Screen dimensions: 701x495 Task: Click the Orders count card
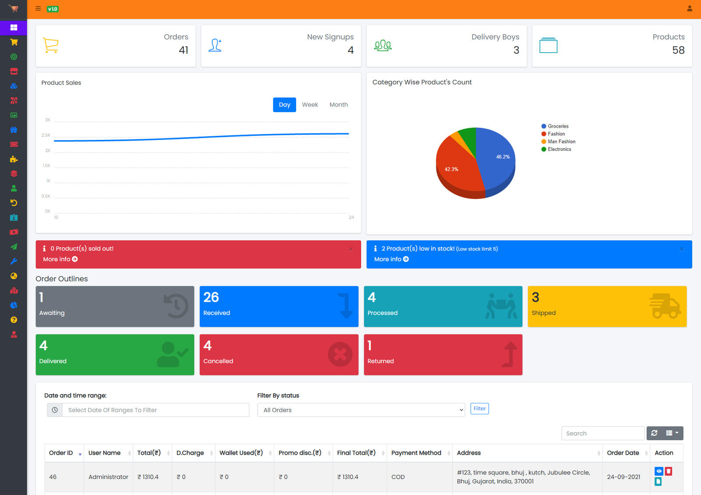[x=116, y=46]
